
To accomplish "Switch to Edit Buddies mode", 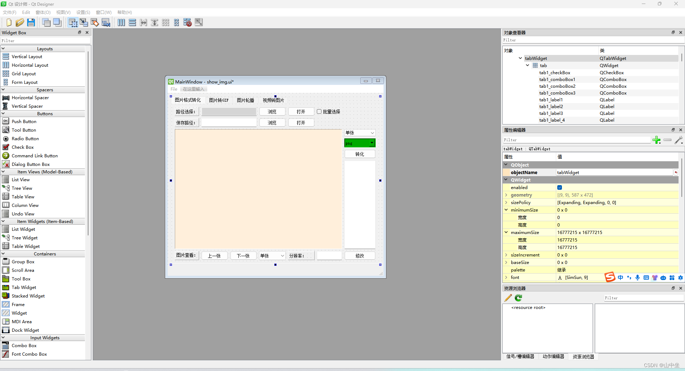I will pyautogui.click(x=95, y=22).
